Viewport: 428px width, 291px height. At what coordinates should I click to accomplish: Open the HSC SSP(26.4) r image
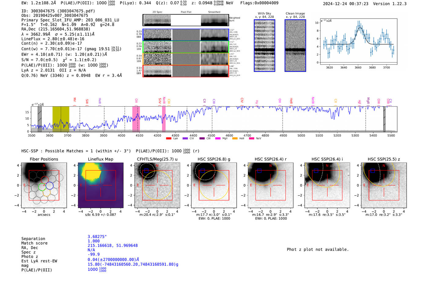pyautogui.click(x=271, y=185)
